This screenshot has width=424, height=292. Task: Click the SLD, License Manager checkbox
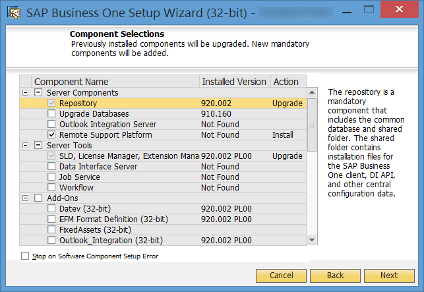[51, 156]
